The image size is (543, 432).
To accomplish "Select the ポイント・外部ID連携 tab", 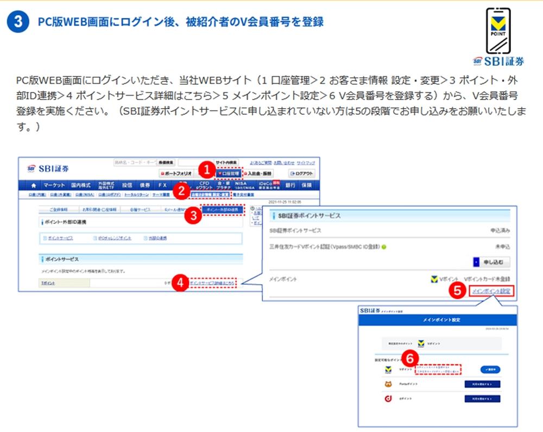I will pos(222,210).
